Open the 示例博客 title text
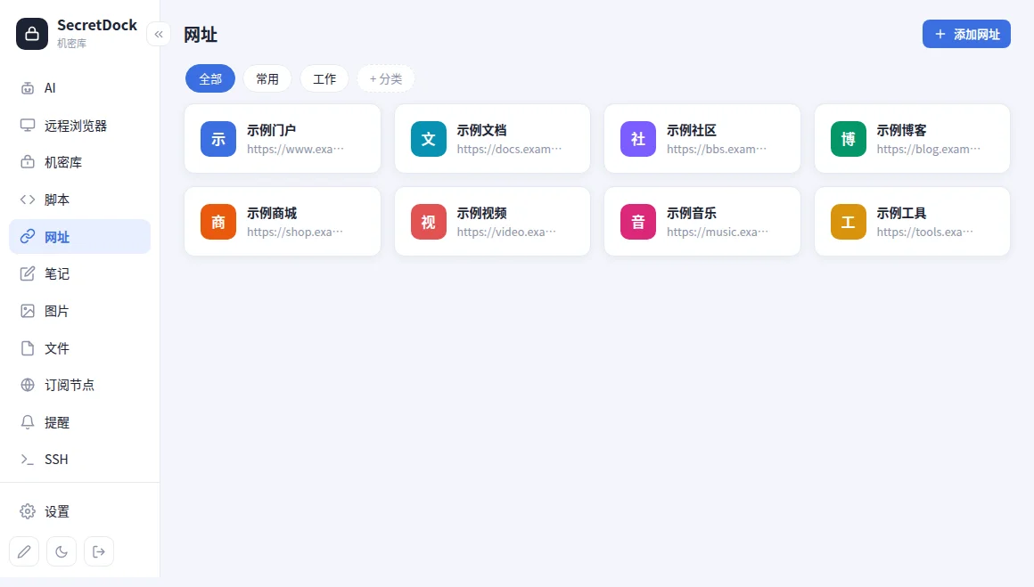 (x=902, y=130)
